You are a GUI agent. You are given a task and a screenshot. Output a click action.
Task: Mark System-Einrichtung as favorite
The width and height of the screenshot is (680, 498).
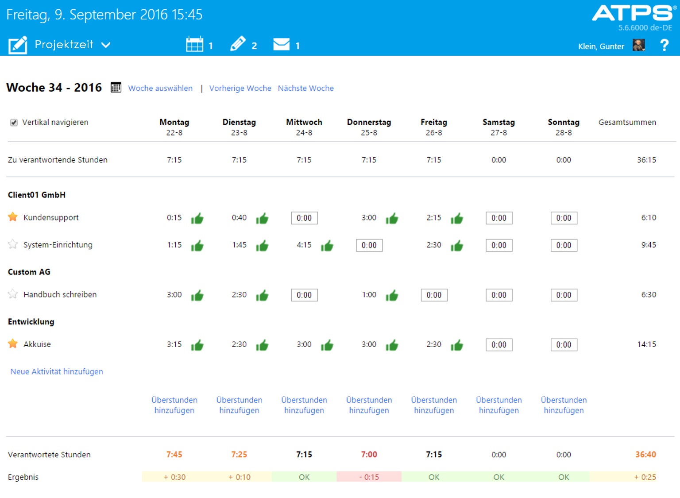click(x=12, y=244)
